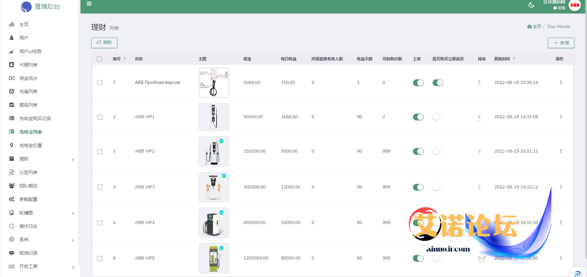Click rent value 150000.00 for VIP2
Image resolution: width=587 pixels, height=277 pixels.
[255, 151]
